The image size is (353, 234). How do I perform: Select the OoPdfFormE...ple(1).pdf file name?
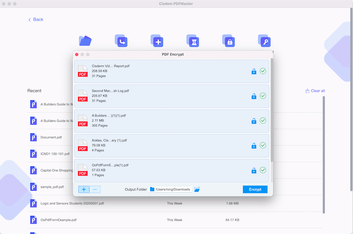point(110,165)
